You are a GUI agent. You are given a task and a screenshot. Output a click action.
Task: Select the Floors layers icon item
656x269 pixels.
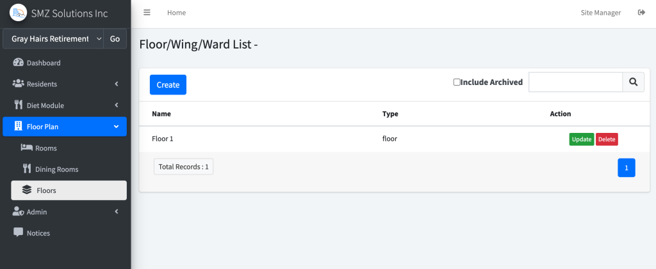pyautogui.click(x=27, y=190)
